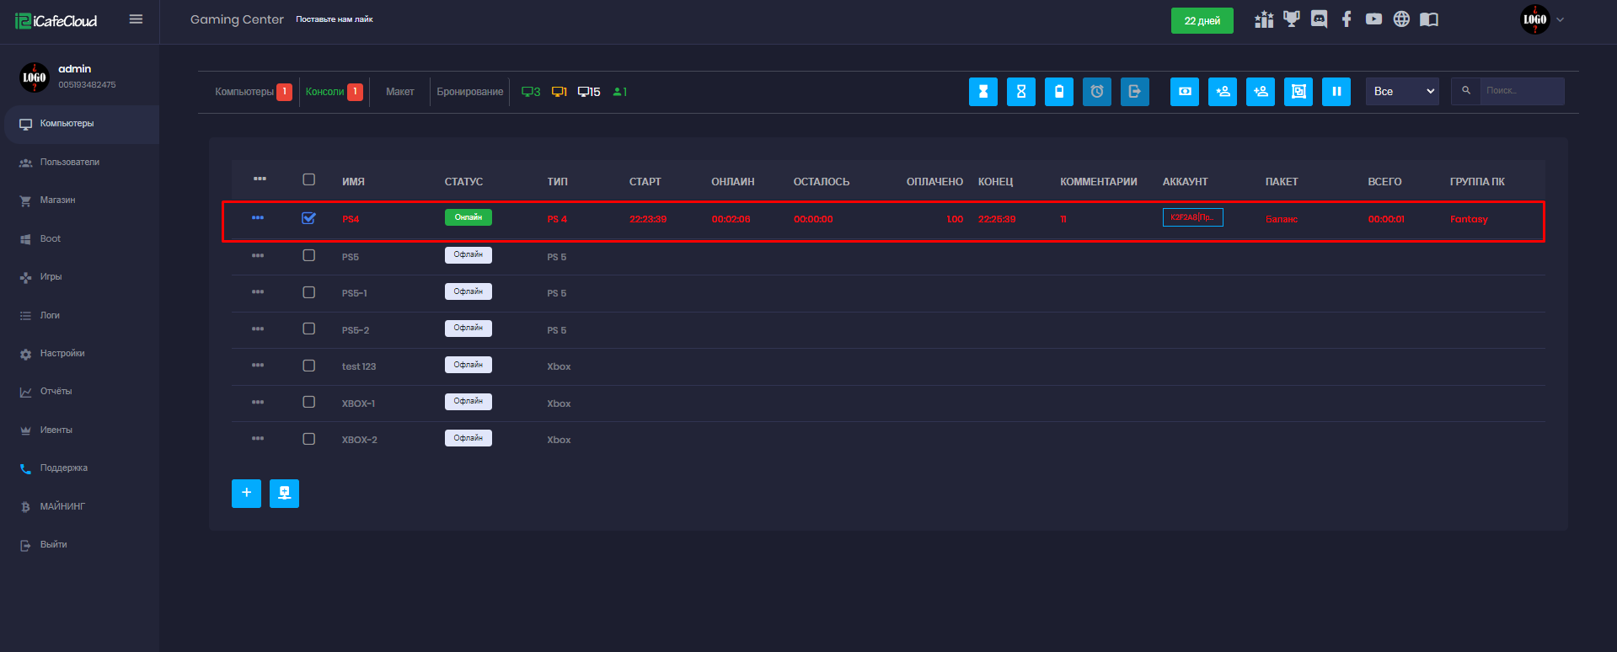Open the Facebook icon in header

[x=1347, y=19]
